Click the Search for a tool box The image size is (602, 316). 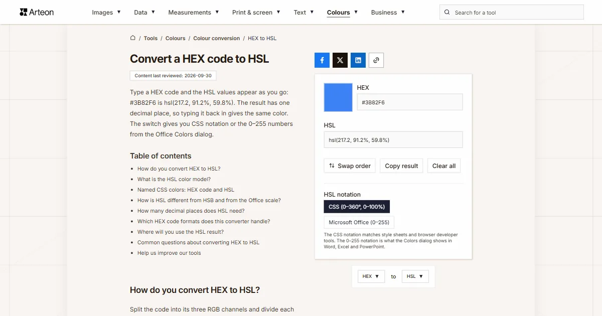512,13
